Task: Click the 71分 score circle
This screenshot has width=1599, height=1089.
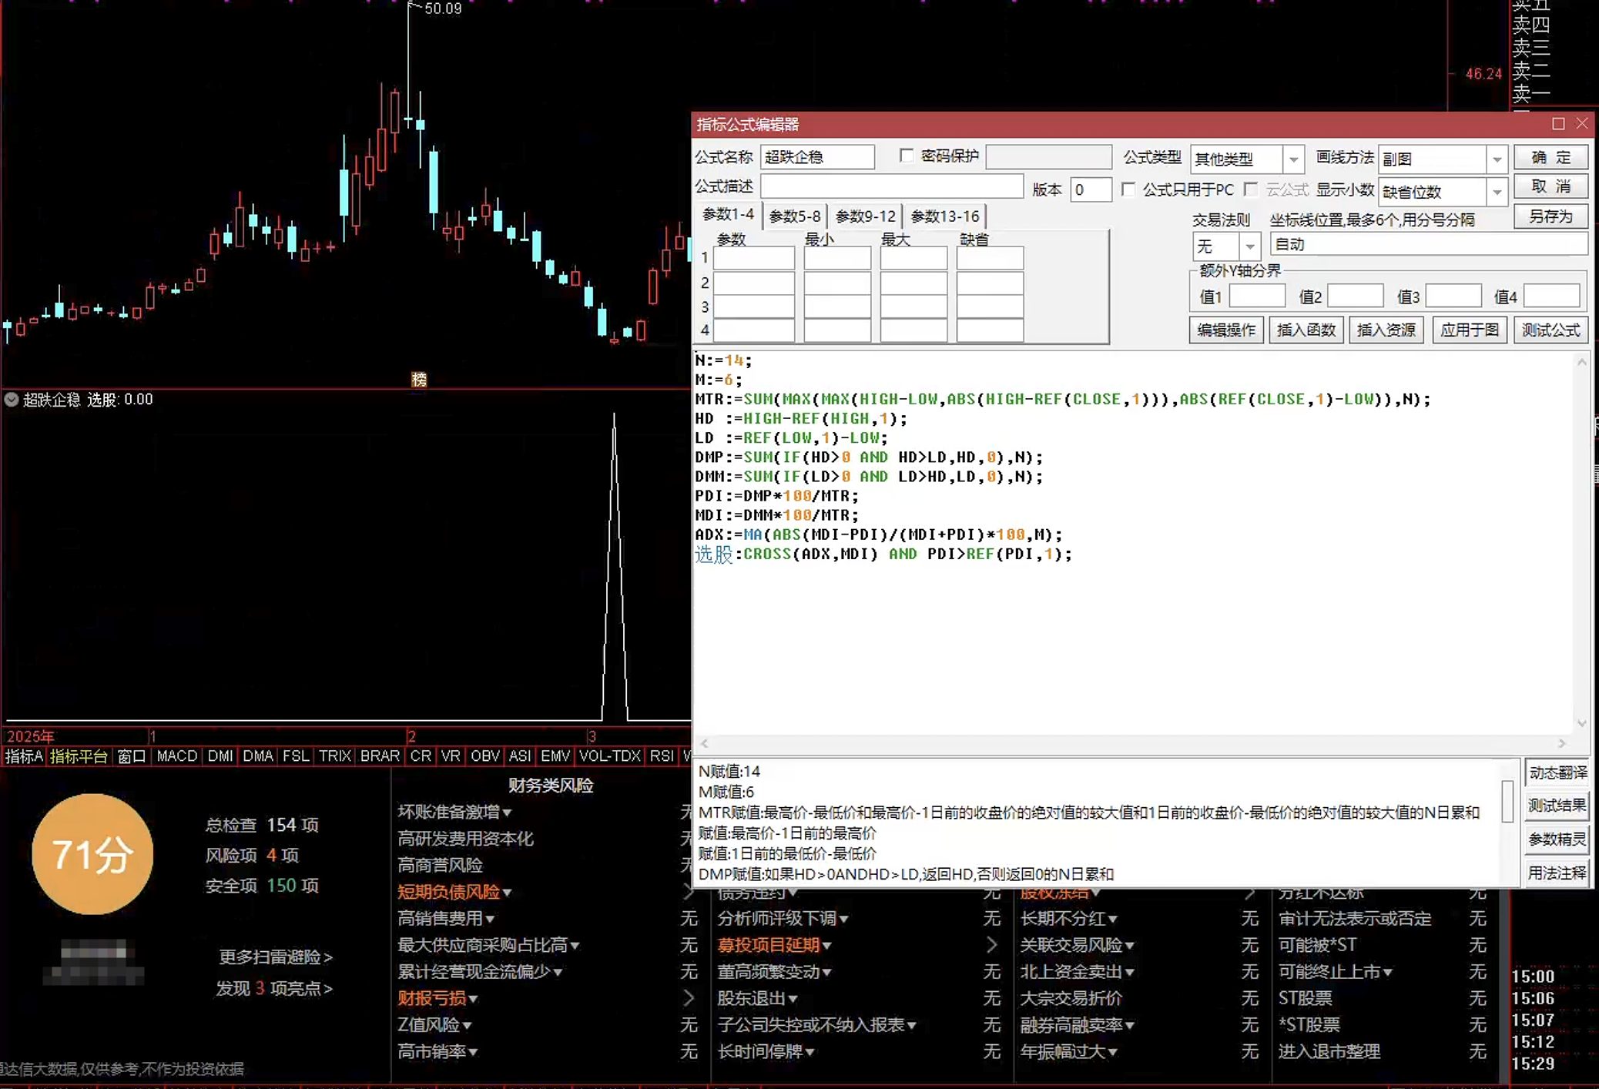Action: coord(92,854)
